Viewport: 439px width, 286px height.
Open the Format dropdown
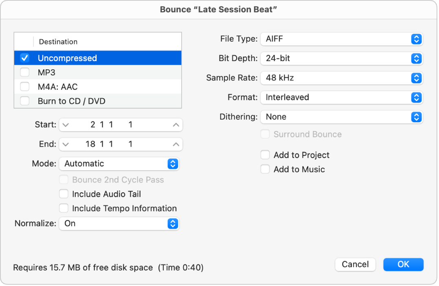point(342,97)
